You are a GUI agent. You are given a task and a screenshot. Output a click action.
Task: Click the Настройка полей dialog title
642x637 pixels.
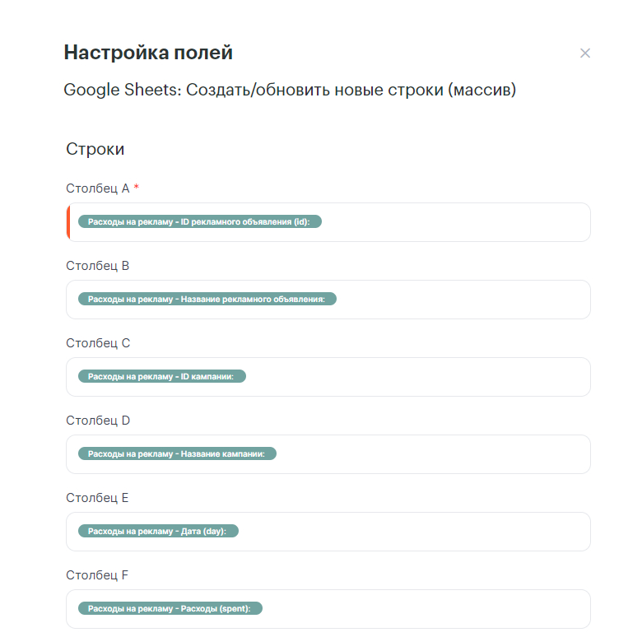pyautogui.click(x=148, y=53)
